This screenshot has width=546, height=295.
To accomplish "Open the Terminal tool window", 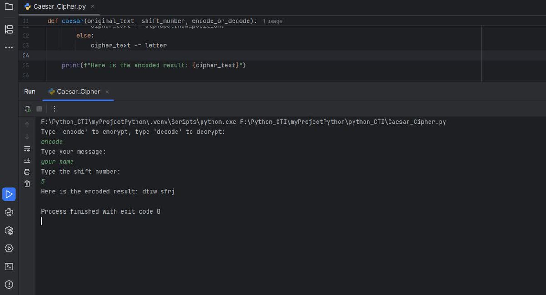I will point(9,266).
